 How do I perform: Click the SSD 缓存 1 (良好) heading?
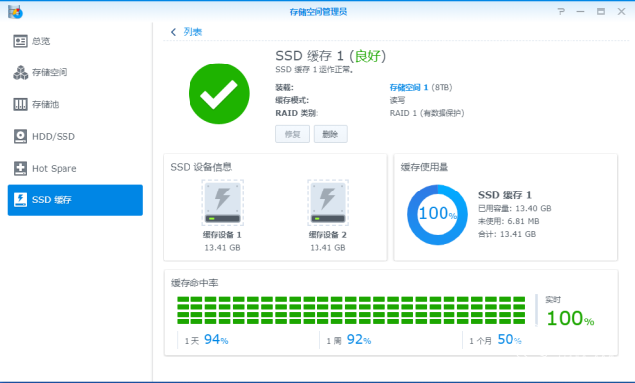(x=330, y=56)
